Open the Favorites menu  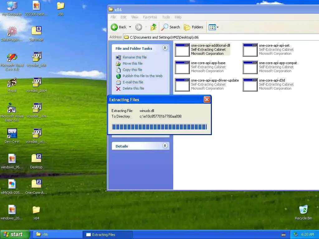150,17
